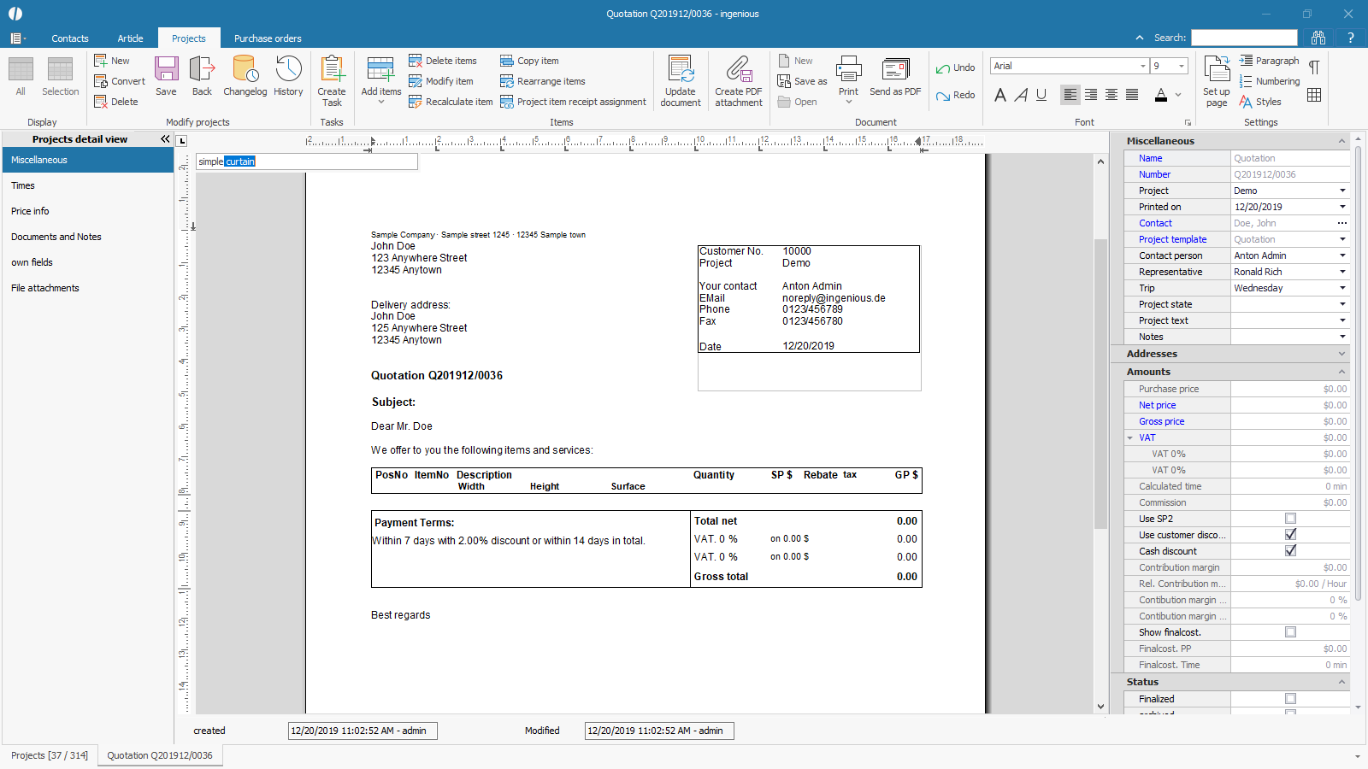Open the Representative dropdown
Screen dimensions: 1368x769
1342,272
